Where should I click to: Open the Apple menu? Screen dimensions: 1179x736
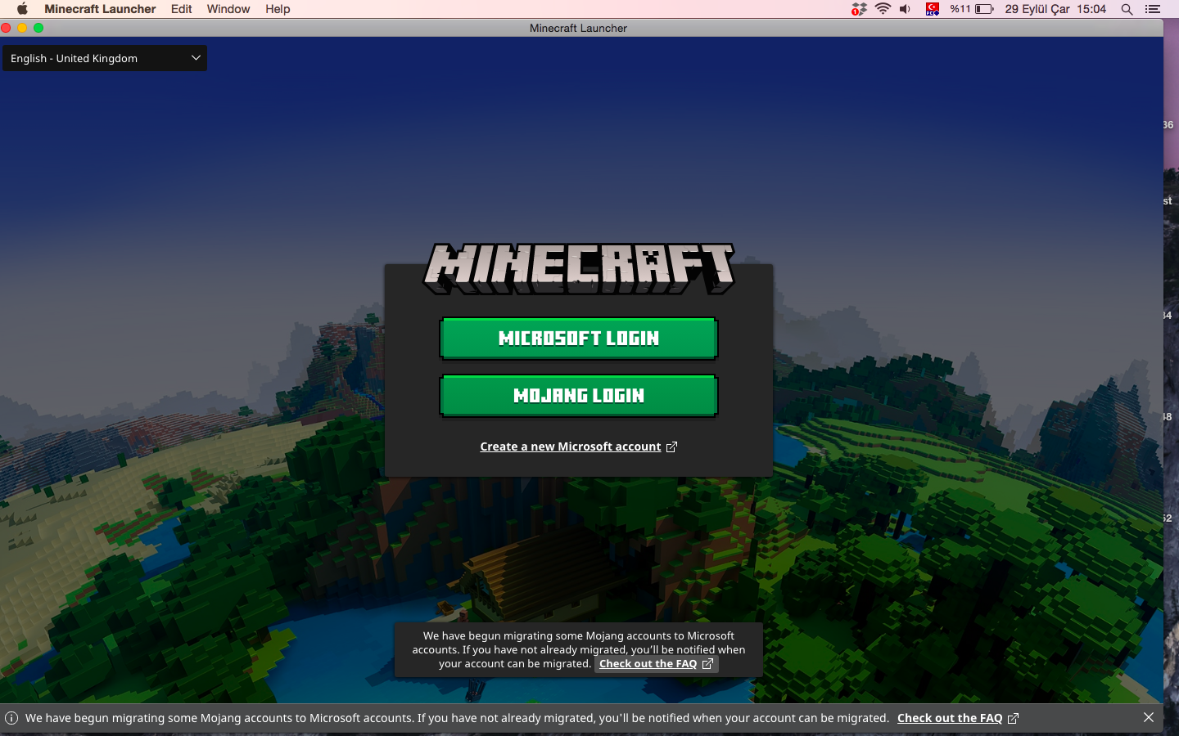(22, 9)
